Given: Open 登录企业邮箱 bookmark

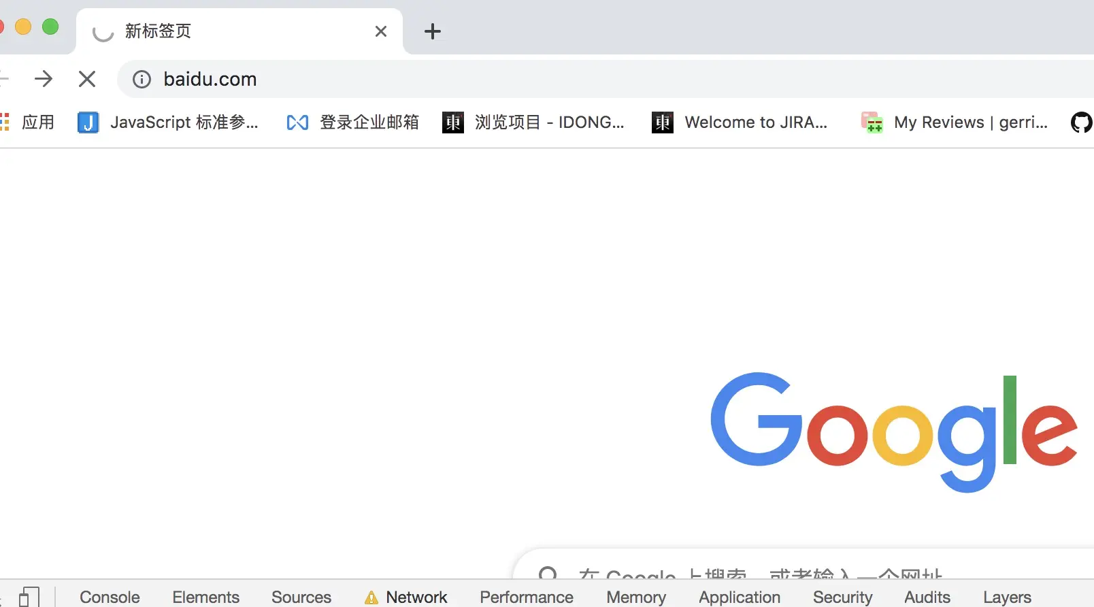Looking at the screenshot, I should 352,122.
